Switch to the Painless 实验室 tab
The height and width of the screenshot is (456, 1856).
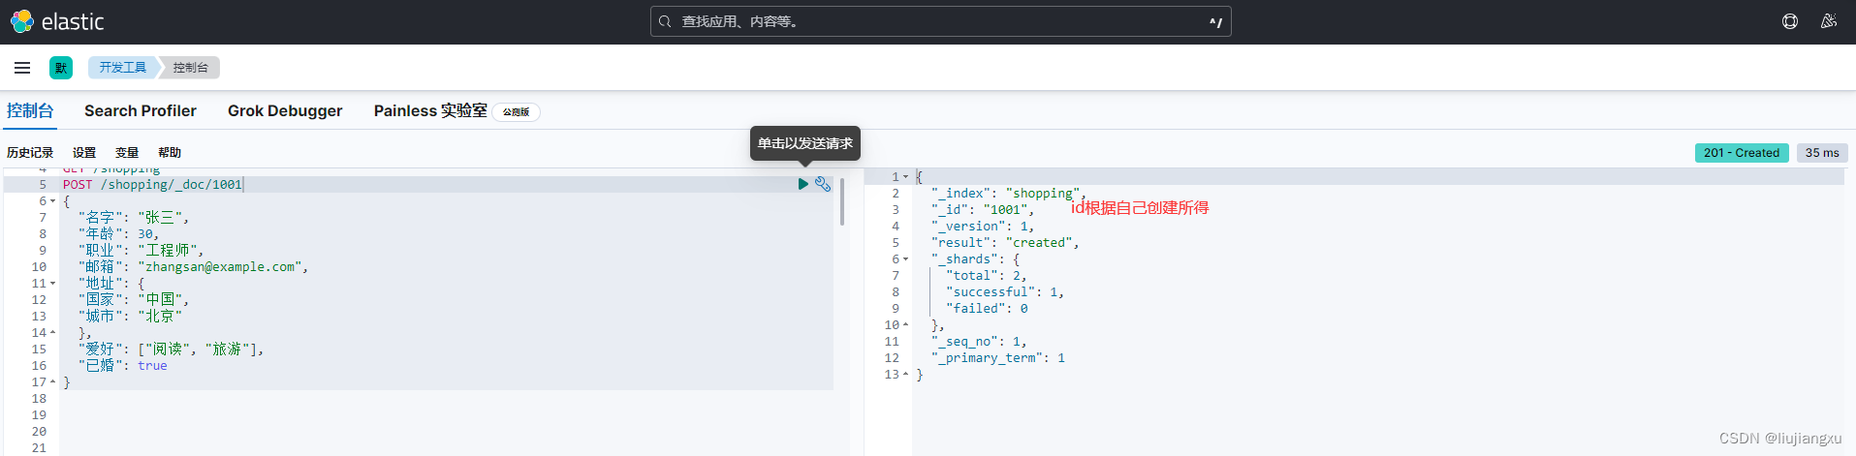pos(430,110)
